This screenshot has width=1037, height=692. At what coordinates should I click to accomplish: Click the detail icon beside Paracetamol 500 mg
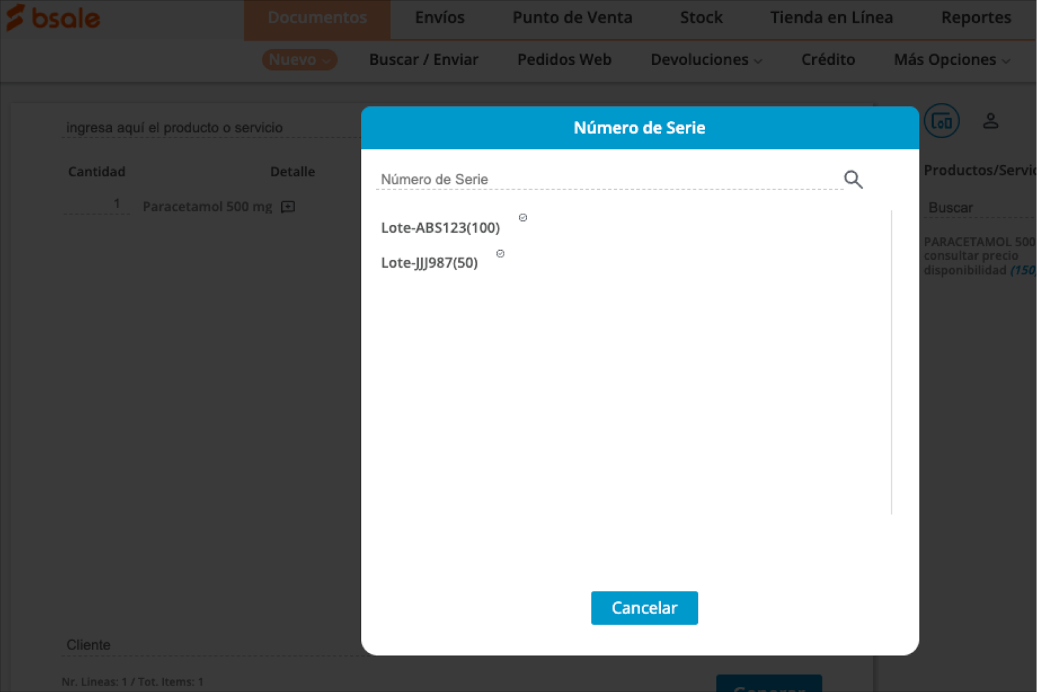[x=288, y=207]
